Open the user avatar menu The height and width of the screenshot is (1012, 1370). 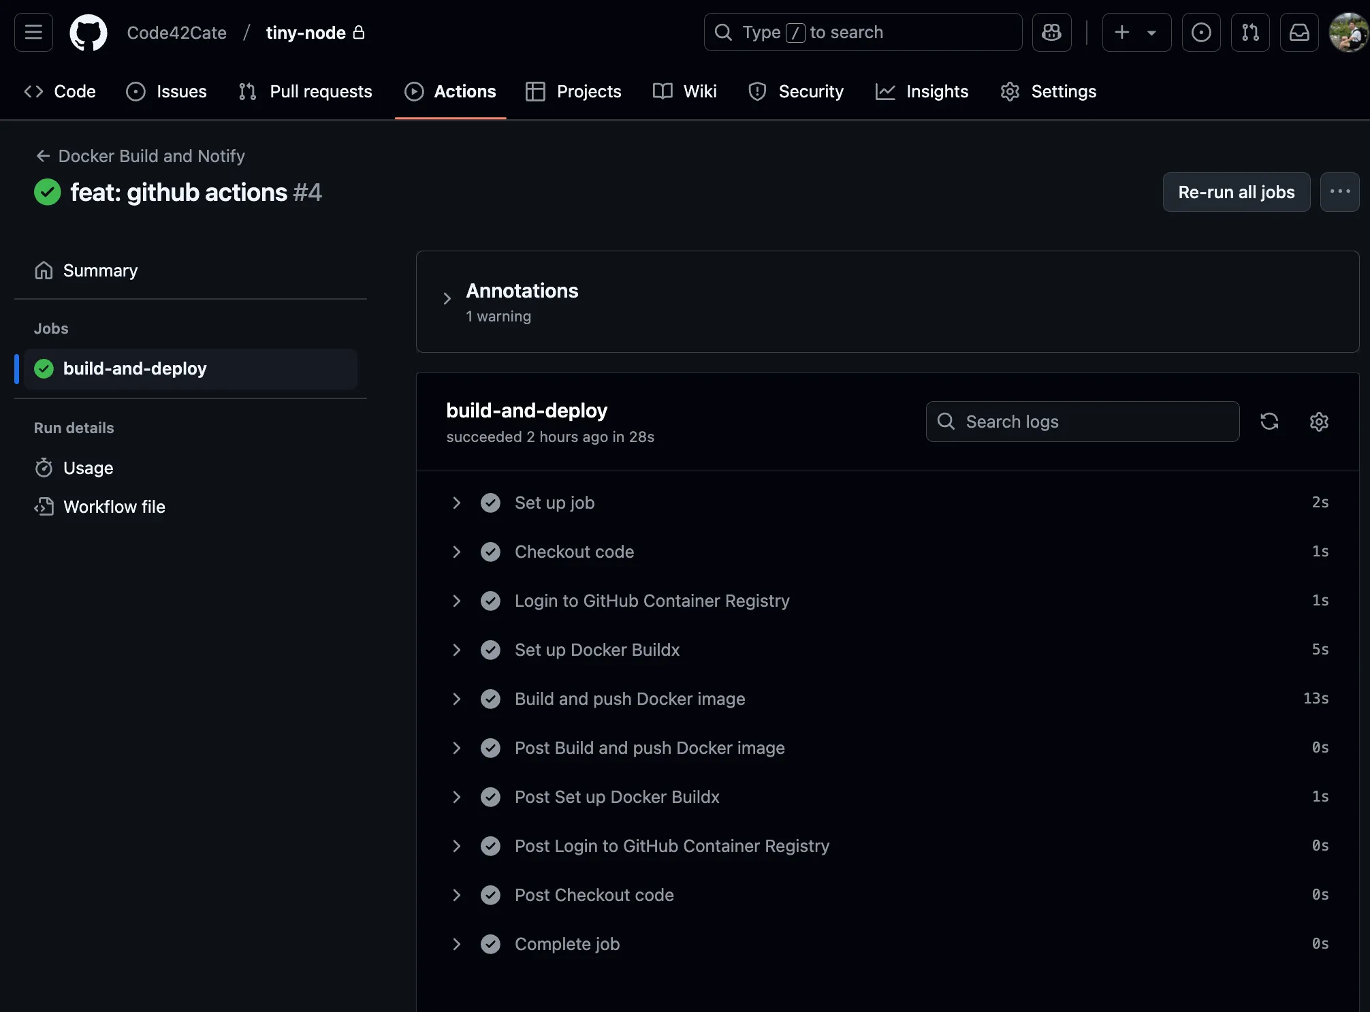1348,32
